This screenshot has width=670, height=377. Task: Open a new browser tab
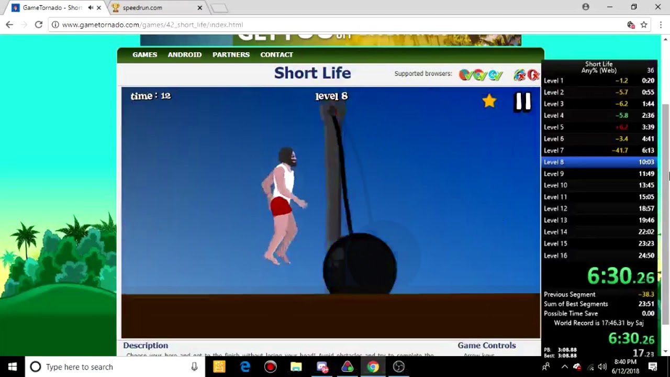pos(219,8)
